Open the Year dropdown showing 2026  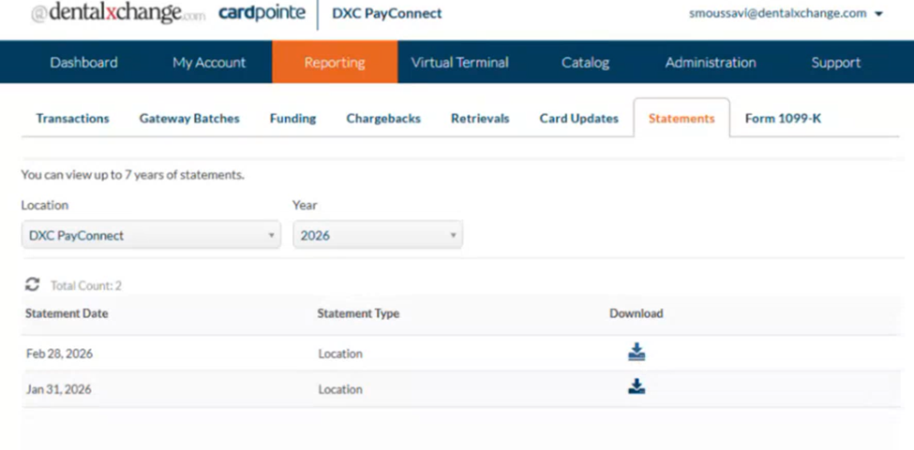378,236
